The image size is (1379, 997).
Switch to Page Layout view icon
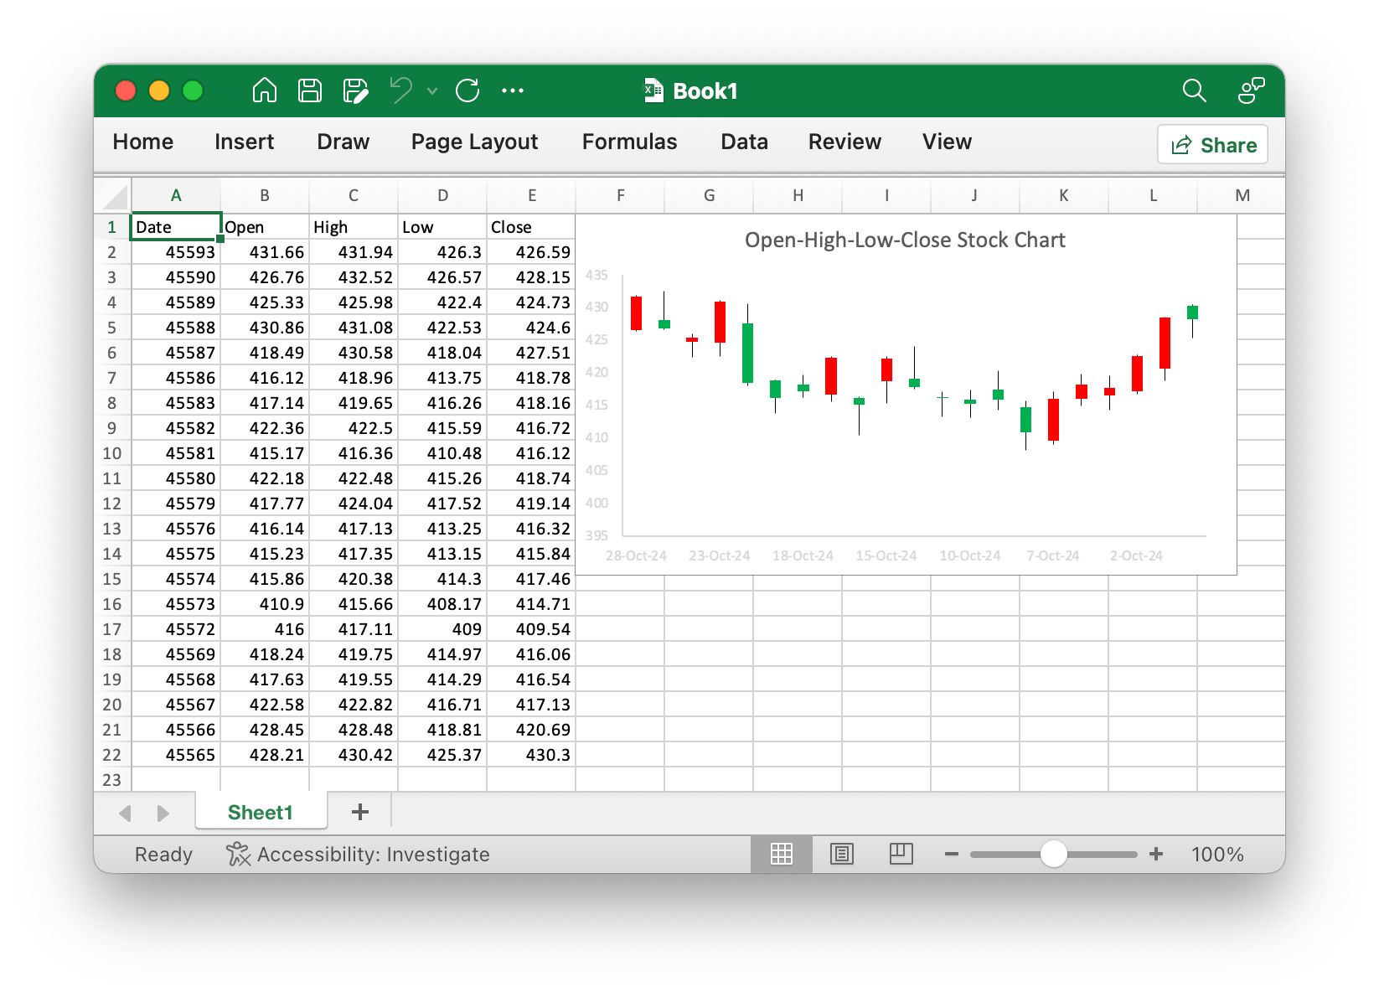point(842,854)
